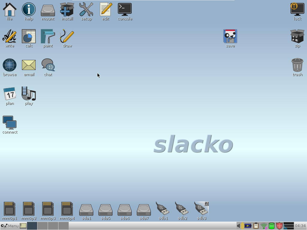The height and width of the screenshot is (230, 307).
Task: Open the setup wrench-and-screwdriver icon
Action: coord(86,9)
